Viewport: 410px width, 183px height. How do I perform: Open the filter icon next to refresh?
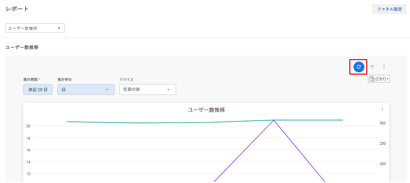click(372, 67)
